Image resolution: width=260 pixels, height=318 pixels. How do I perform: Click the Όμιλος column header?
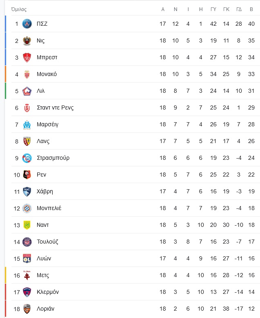point(19,9)
